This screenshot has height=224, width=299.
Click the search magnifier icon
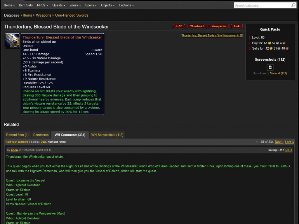[293, 5]
